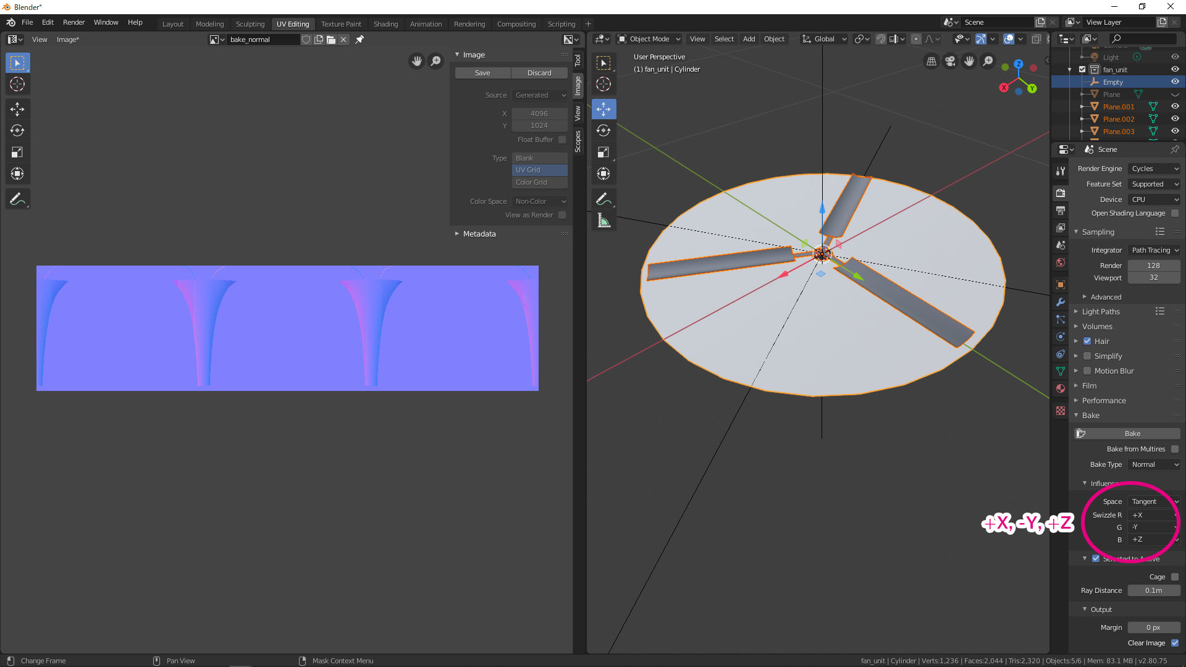1186x667 pixels.
Task: Select the Blank type option
Action: coord(540,158)
